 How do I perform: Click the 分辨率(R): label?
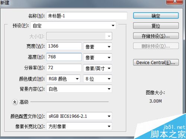tap(35, 68)
